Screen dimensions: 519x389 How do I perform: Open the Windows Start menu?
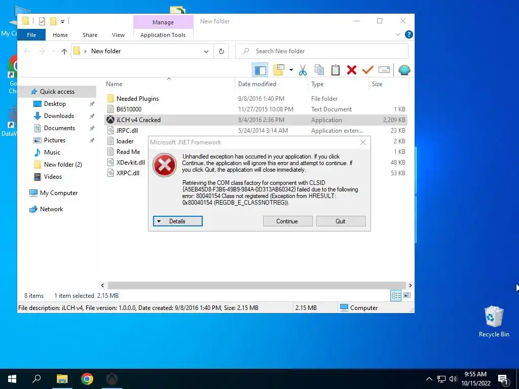(12, 379)
